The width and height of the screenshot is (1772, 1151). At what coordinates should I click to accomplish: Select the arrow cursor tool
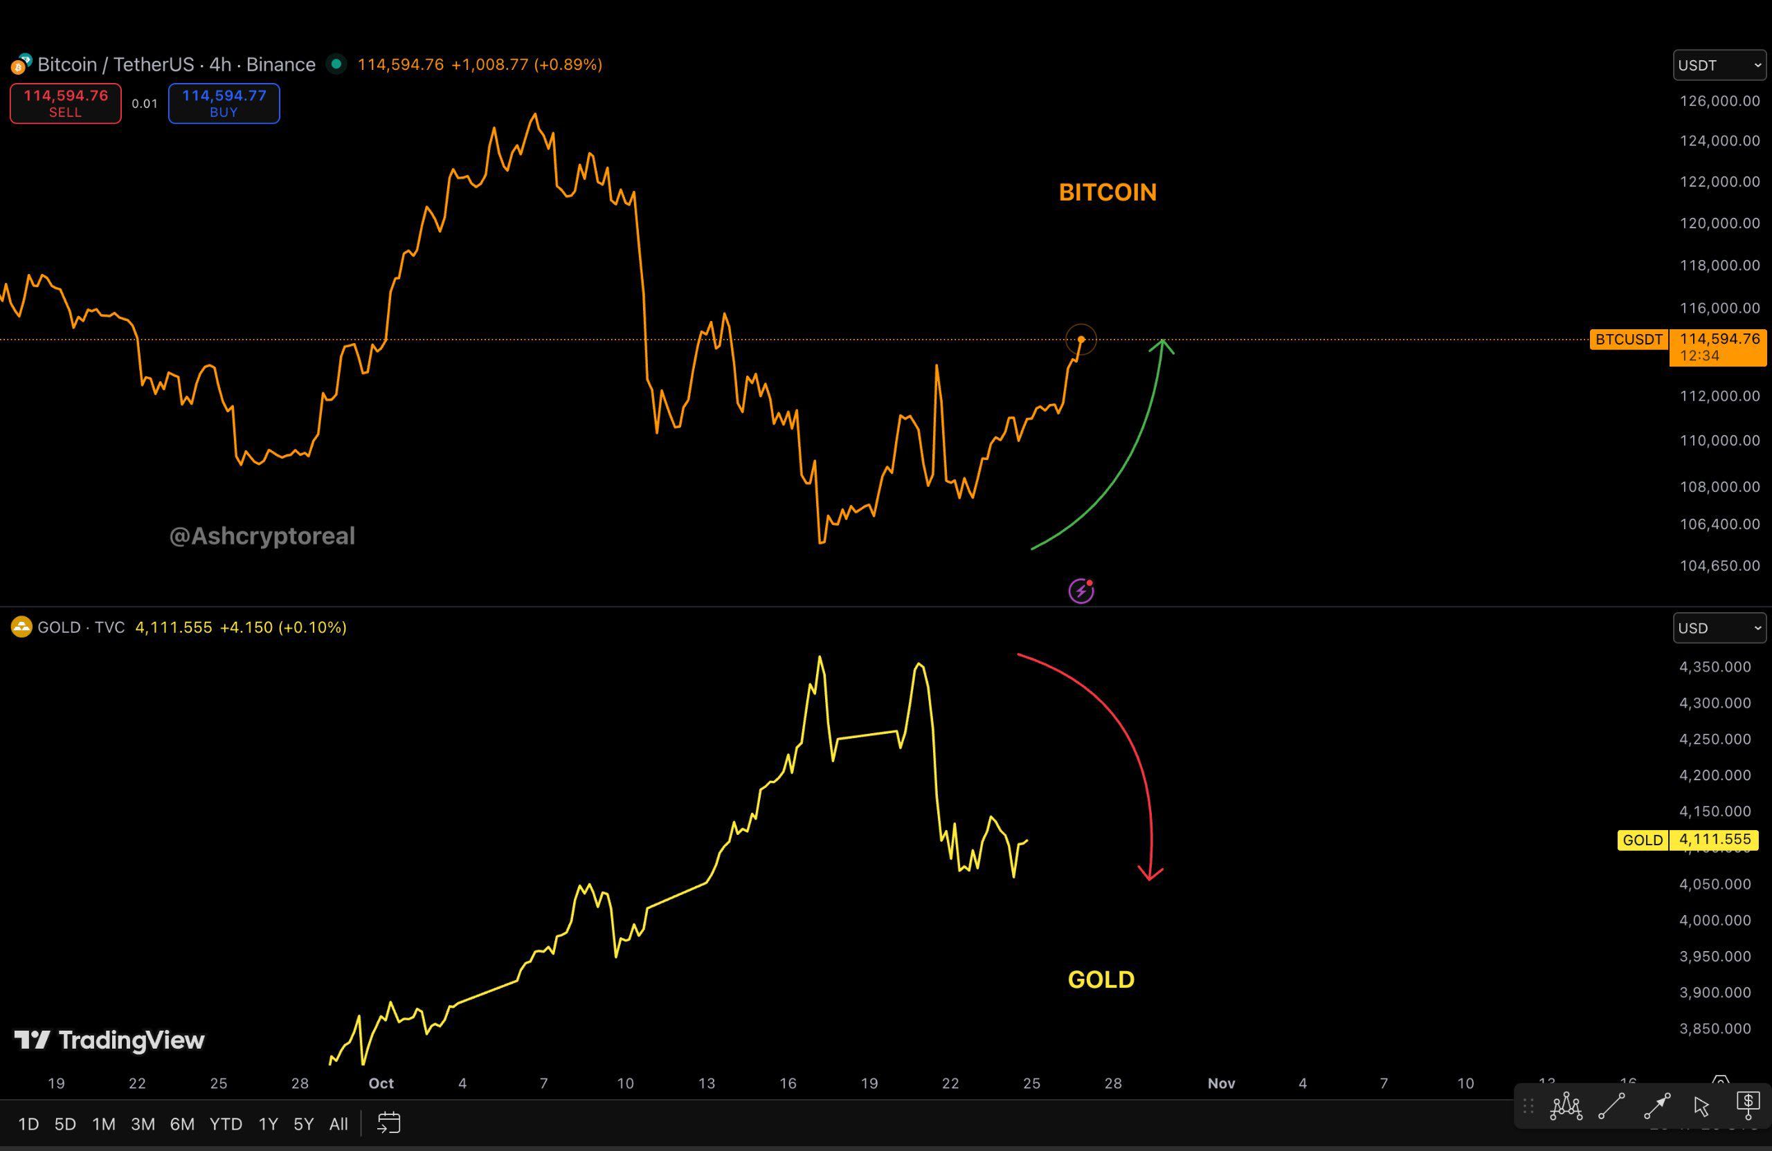[x=1701, y=1107]
